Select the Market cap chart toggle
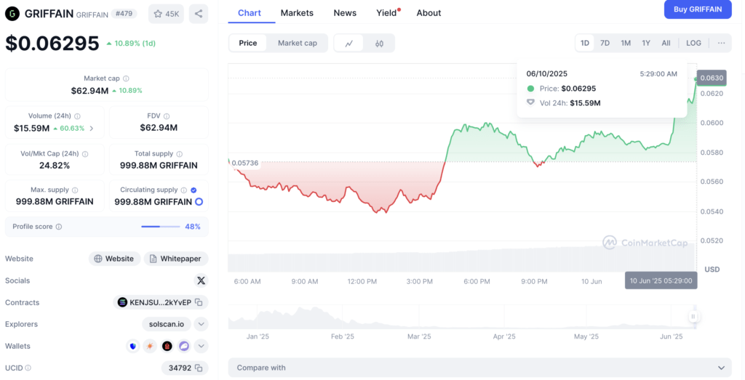This screenshot has width=745, height=380. (298, 43)
